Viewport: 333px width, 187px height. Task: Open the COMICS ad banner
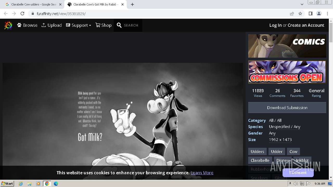pyautogui.click(x=287, y=46)
